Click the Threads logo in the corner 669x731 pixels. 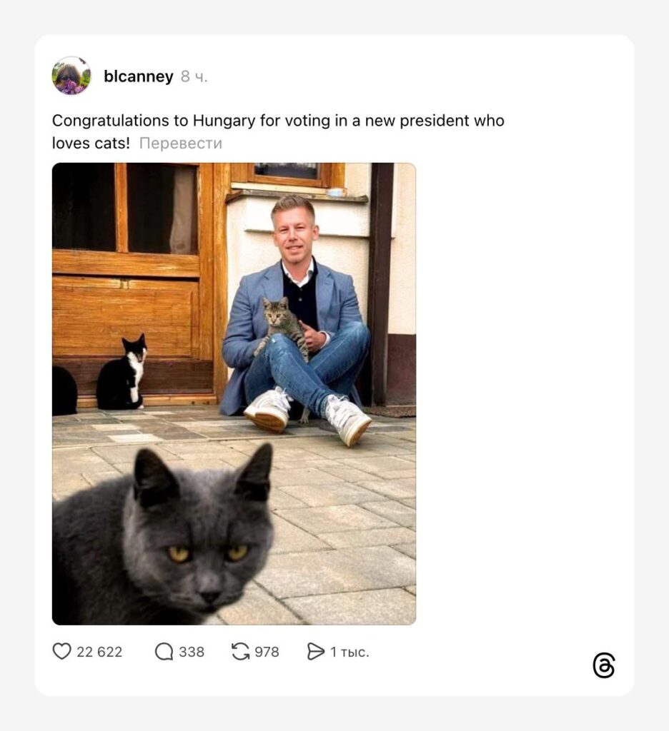point(604,665)
